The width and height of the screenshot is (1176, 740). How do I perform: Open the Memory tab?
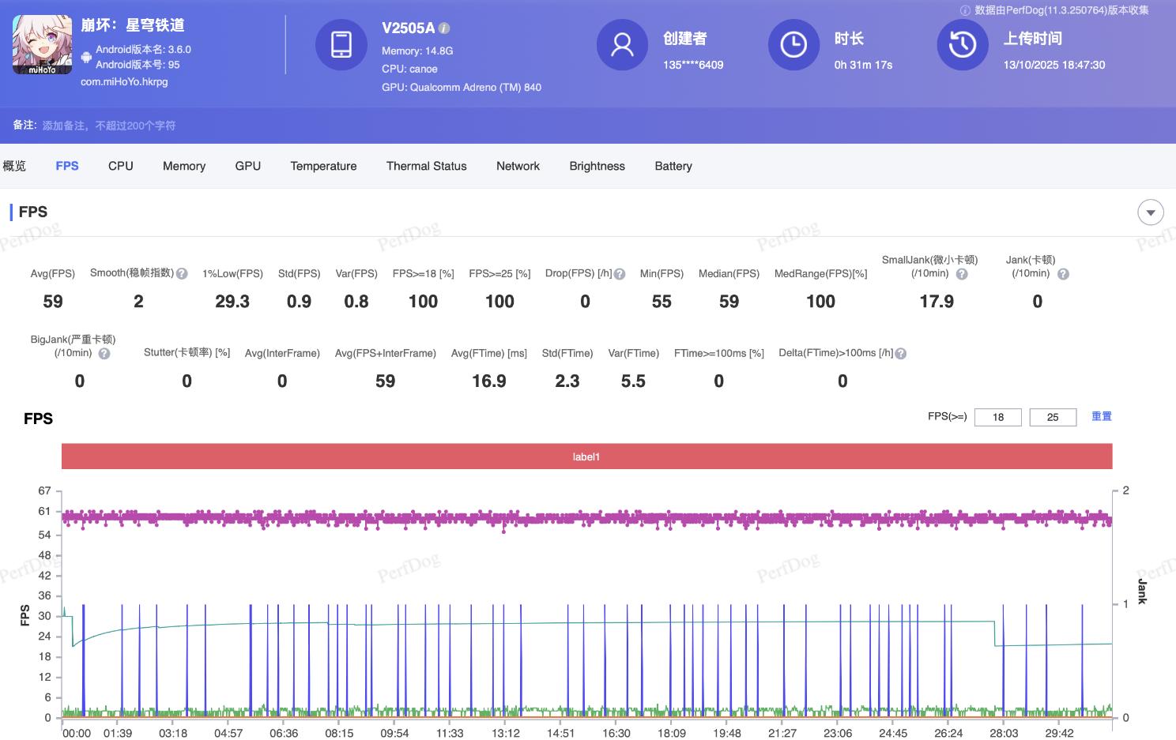click(184, 166)
